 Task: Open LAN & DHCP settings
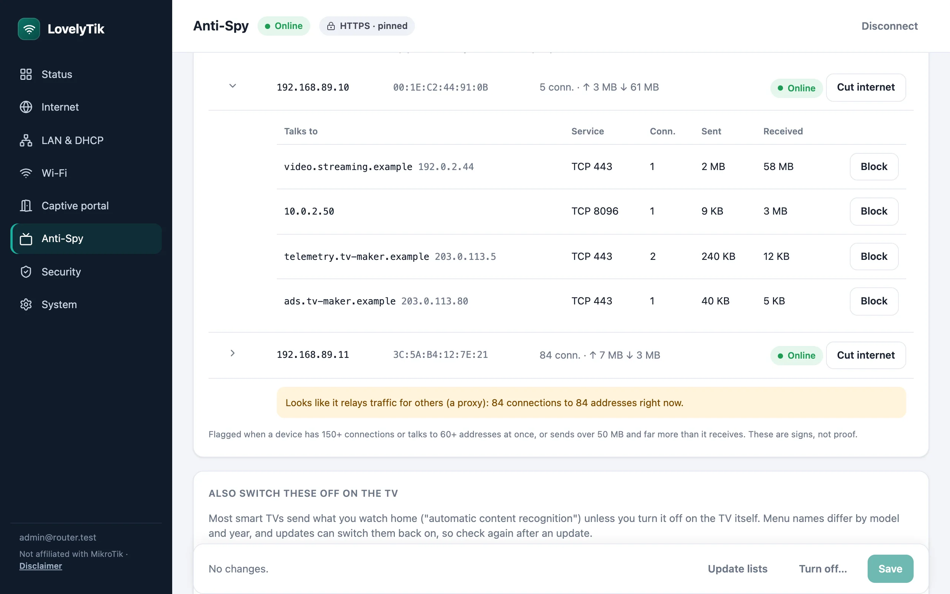(x=86, y=140)
